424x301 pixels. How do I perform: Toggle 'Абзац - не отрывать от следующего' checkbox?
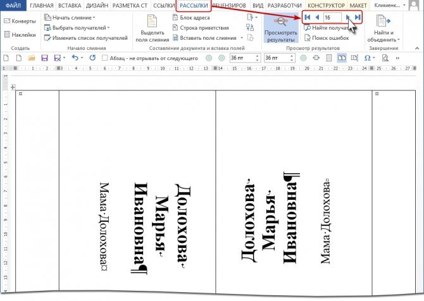pos(104,58)
